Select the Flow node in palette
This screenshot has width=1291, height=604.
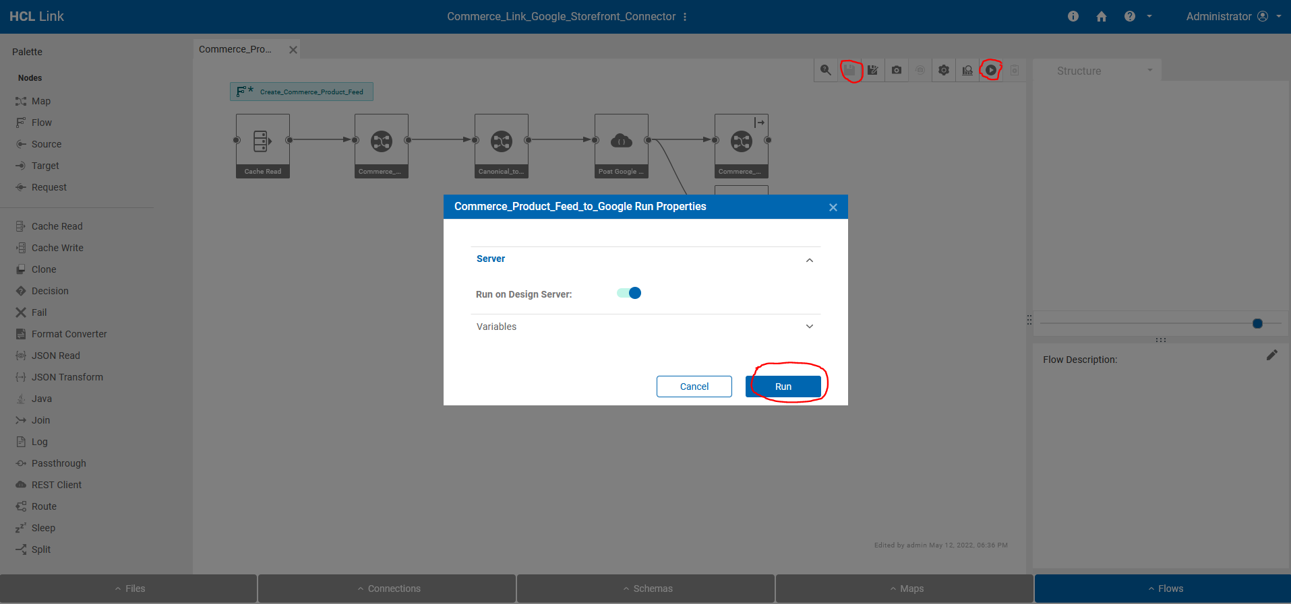pos(34,123)
